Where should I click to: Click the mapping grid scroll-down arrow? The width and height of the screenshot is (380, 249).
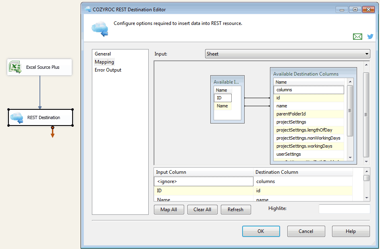(367, 198)
